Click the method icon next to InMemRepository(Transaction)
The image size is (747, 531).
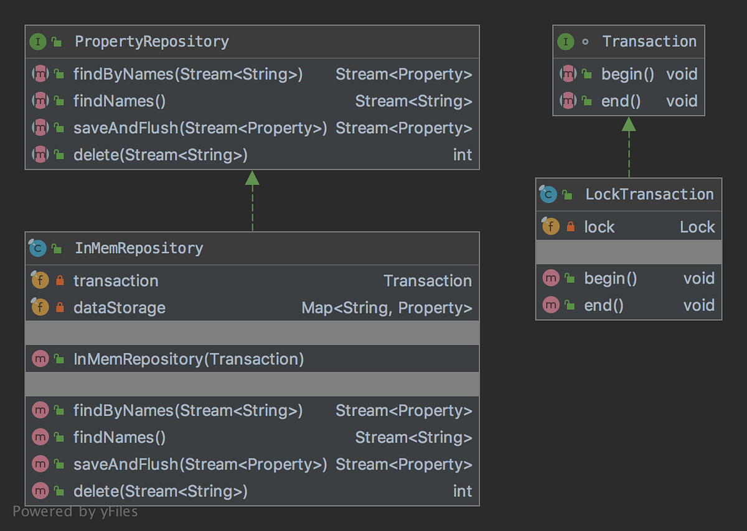40,359
